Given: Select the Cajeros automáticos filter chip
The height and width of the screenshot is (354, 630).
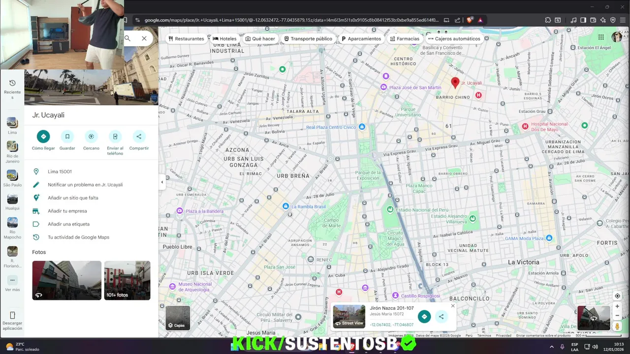Looking at the screenshot, I should (x=454, y=38).
